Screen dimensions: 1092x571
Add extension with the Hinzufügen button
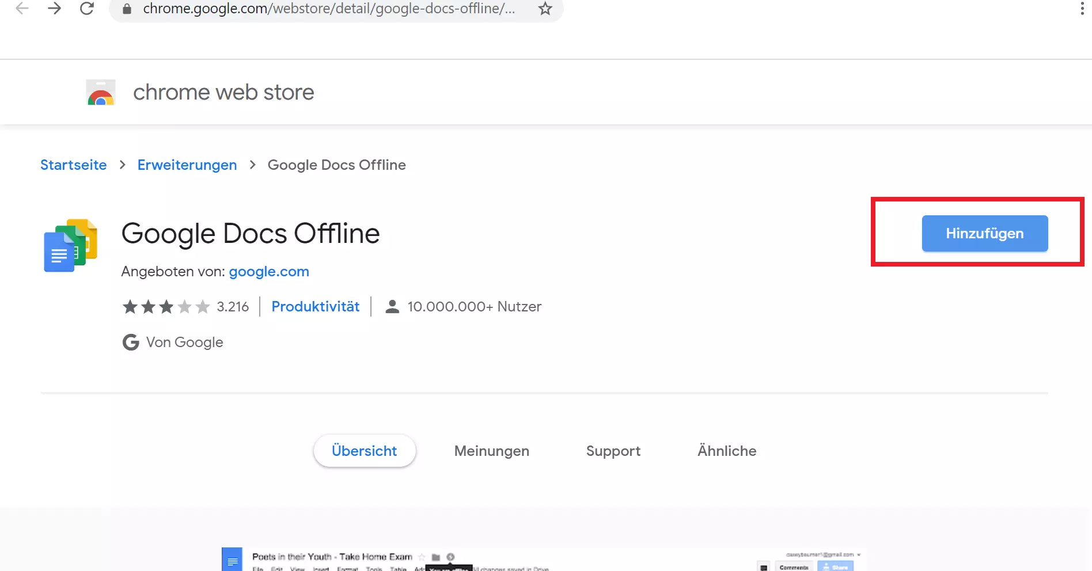(x=984, y=234)
